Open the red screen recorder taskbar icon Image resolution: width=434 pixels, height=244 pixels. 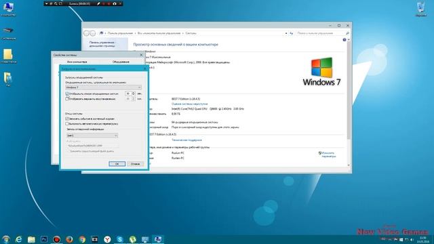tap(56, 239)
